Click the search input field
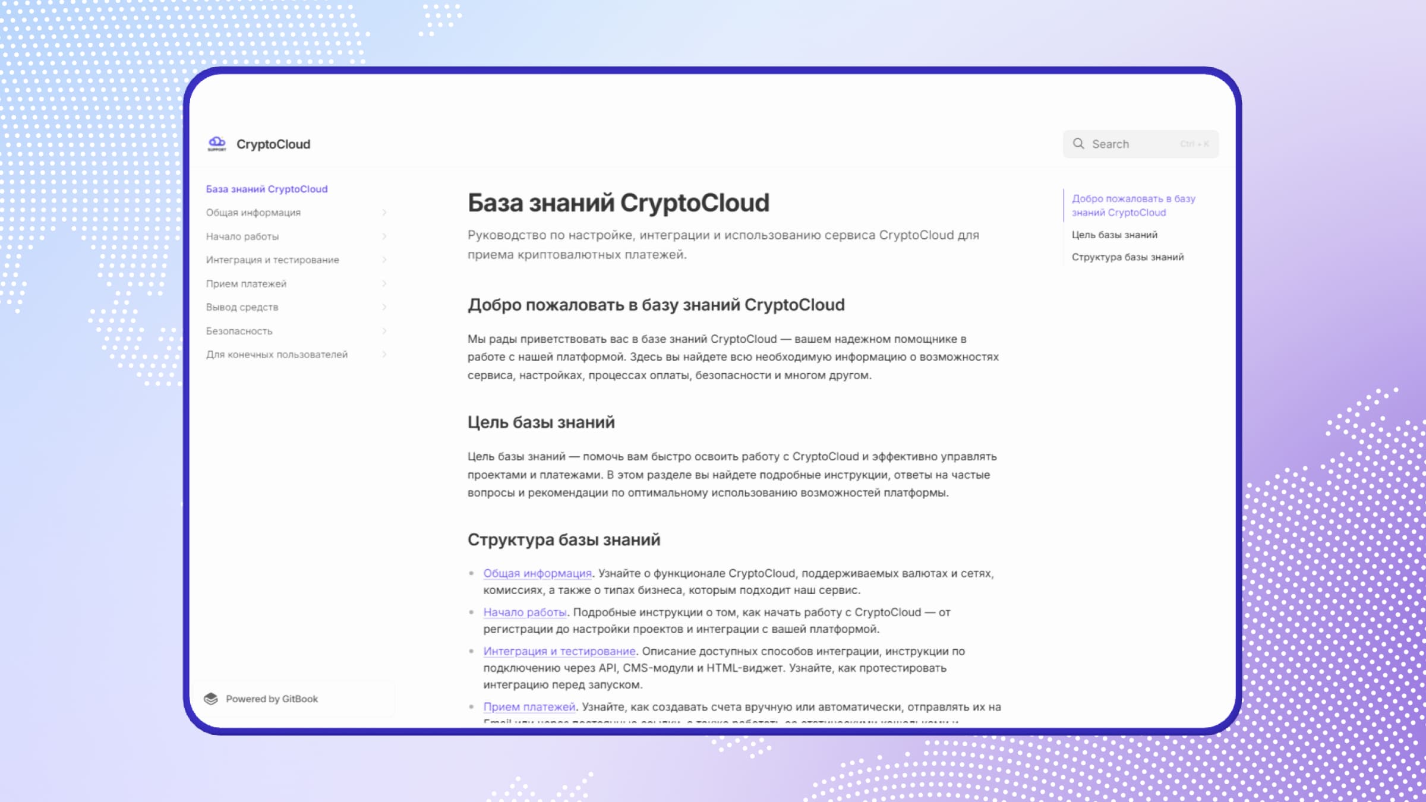The height and width of the screenshot is (802, 1426). (1139, 144)
